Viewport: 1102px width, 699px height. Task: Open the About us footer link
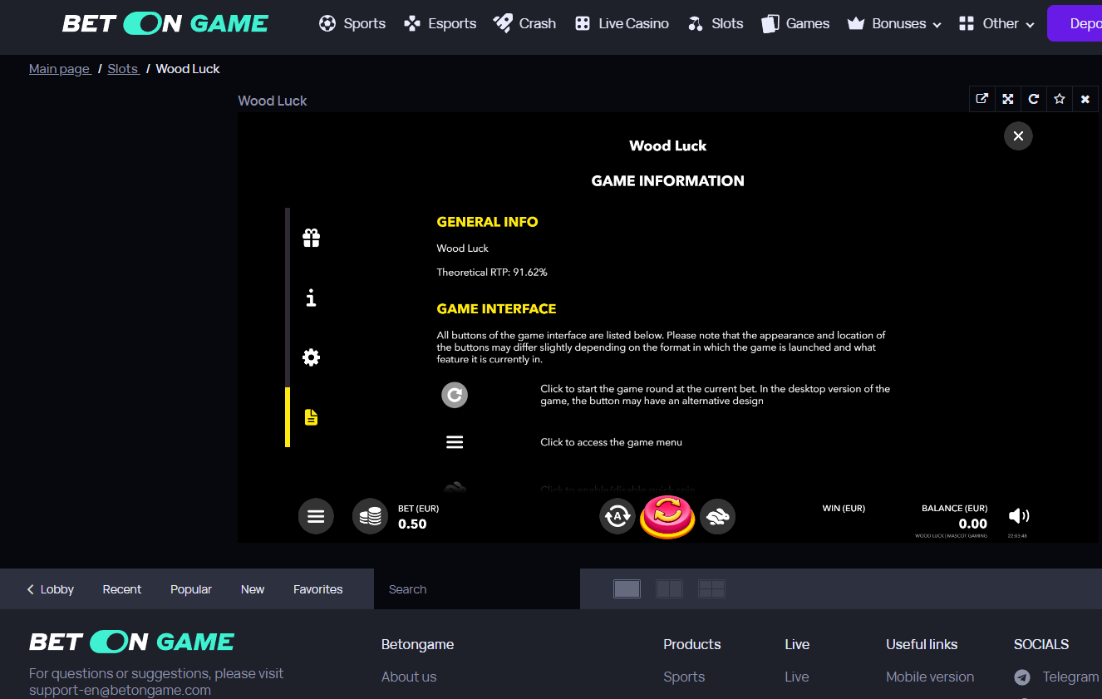coord(409,677)
